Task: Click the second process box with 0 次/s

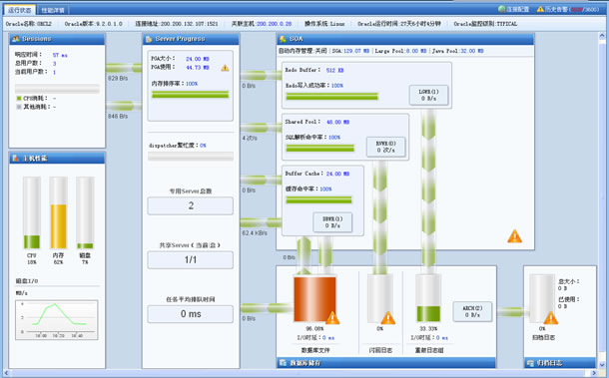Action: (x=386, y=147)
